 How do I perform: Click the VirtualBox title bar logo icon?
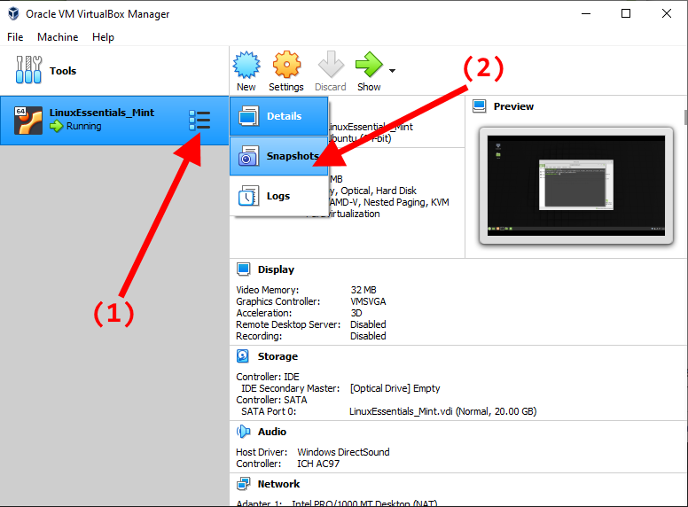click(x=13, y=13)
